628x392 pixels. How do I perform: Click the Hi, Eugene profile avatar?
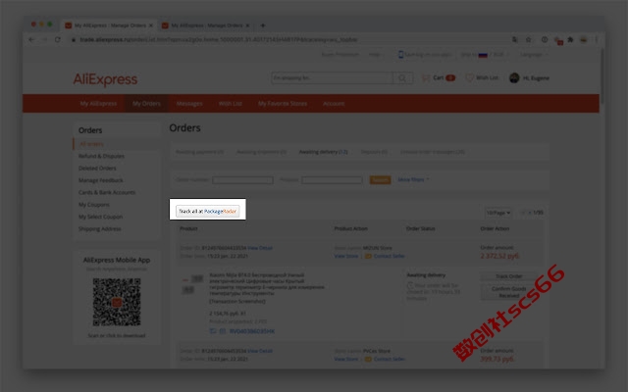(514, 78)
